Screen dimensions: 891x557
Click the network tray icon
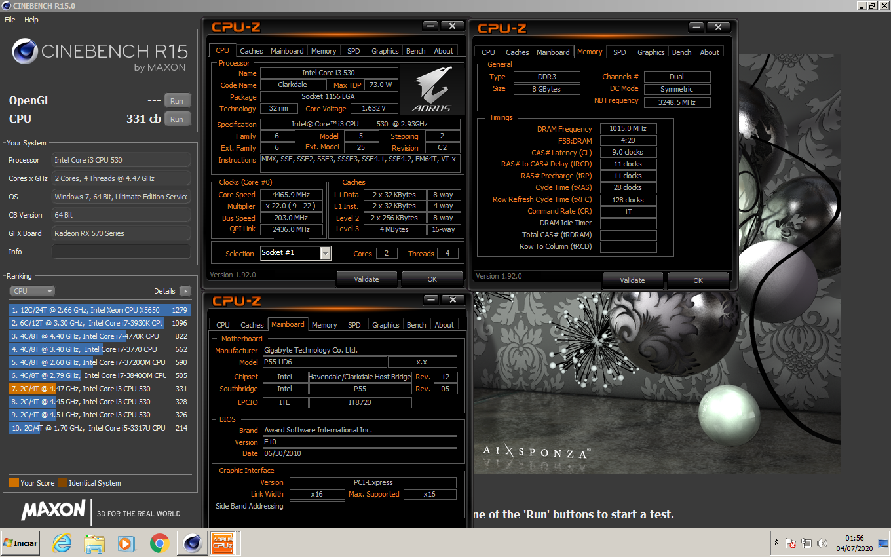[x=806, y=543]
